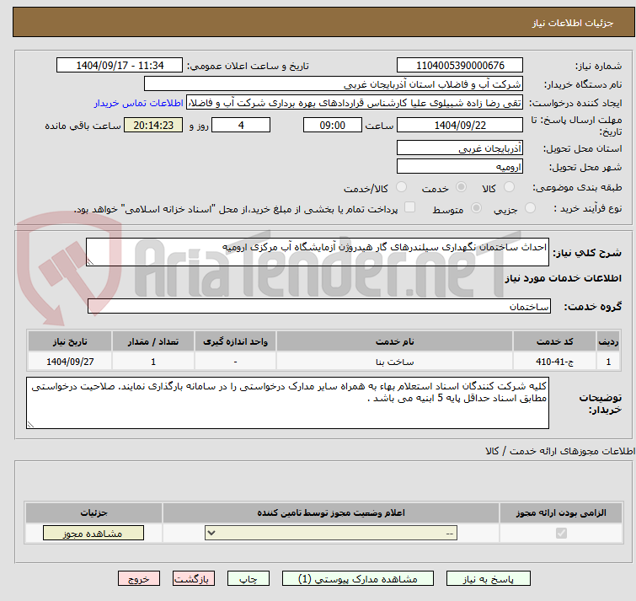Click the announcement date field 1404/09/17 - 11:34
Viewport: 636px width, 601px height.
click(x=120, y=66)
